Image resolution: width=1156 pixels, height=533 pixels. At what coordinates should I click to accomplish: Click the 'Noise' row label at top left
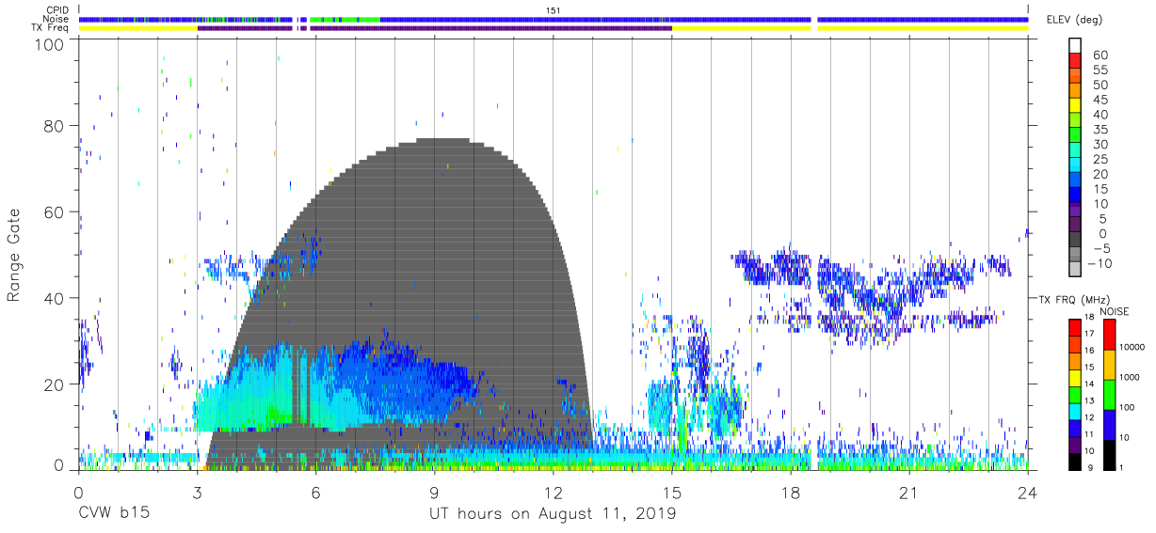[56, 19]
